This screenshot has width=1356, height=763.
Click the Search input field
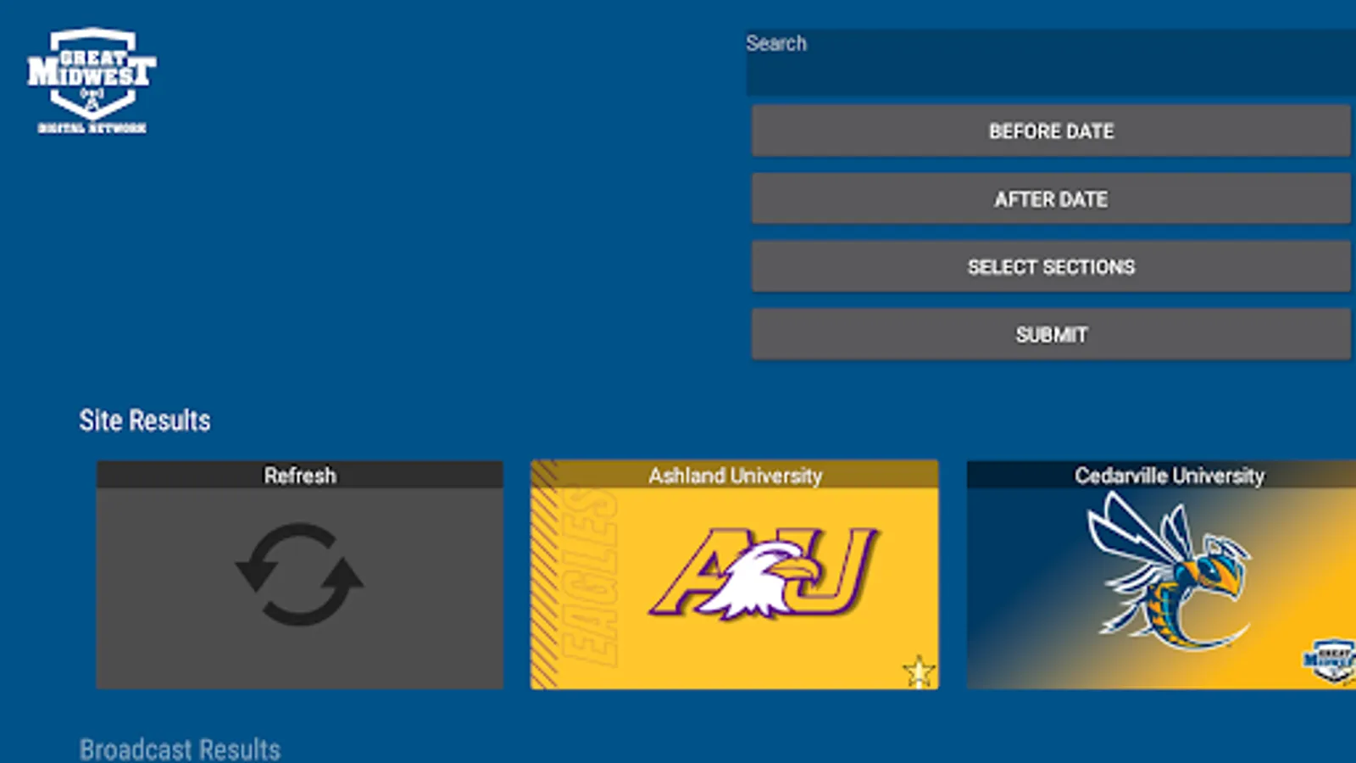click(x=1051, y=63)
